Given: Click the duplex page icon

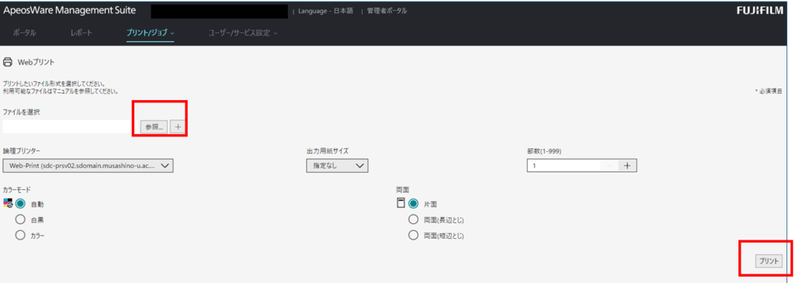Looking at the screenshot, I should coord(401,203).
